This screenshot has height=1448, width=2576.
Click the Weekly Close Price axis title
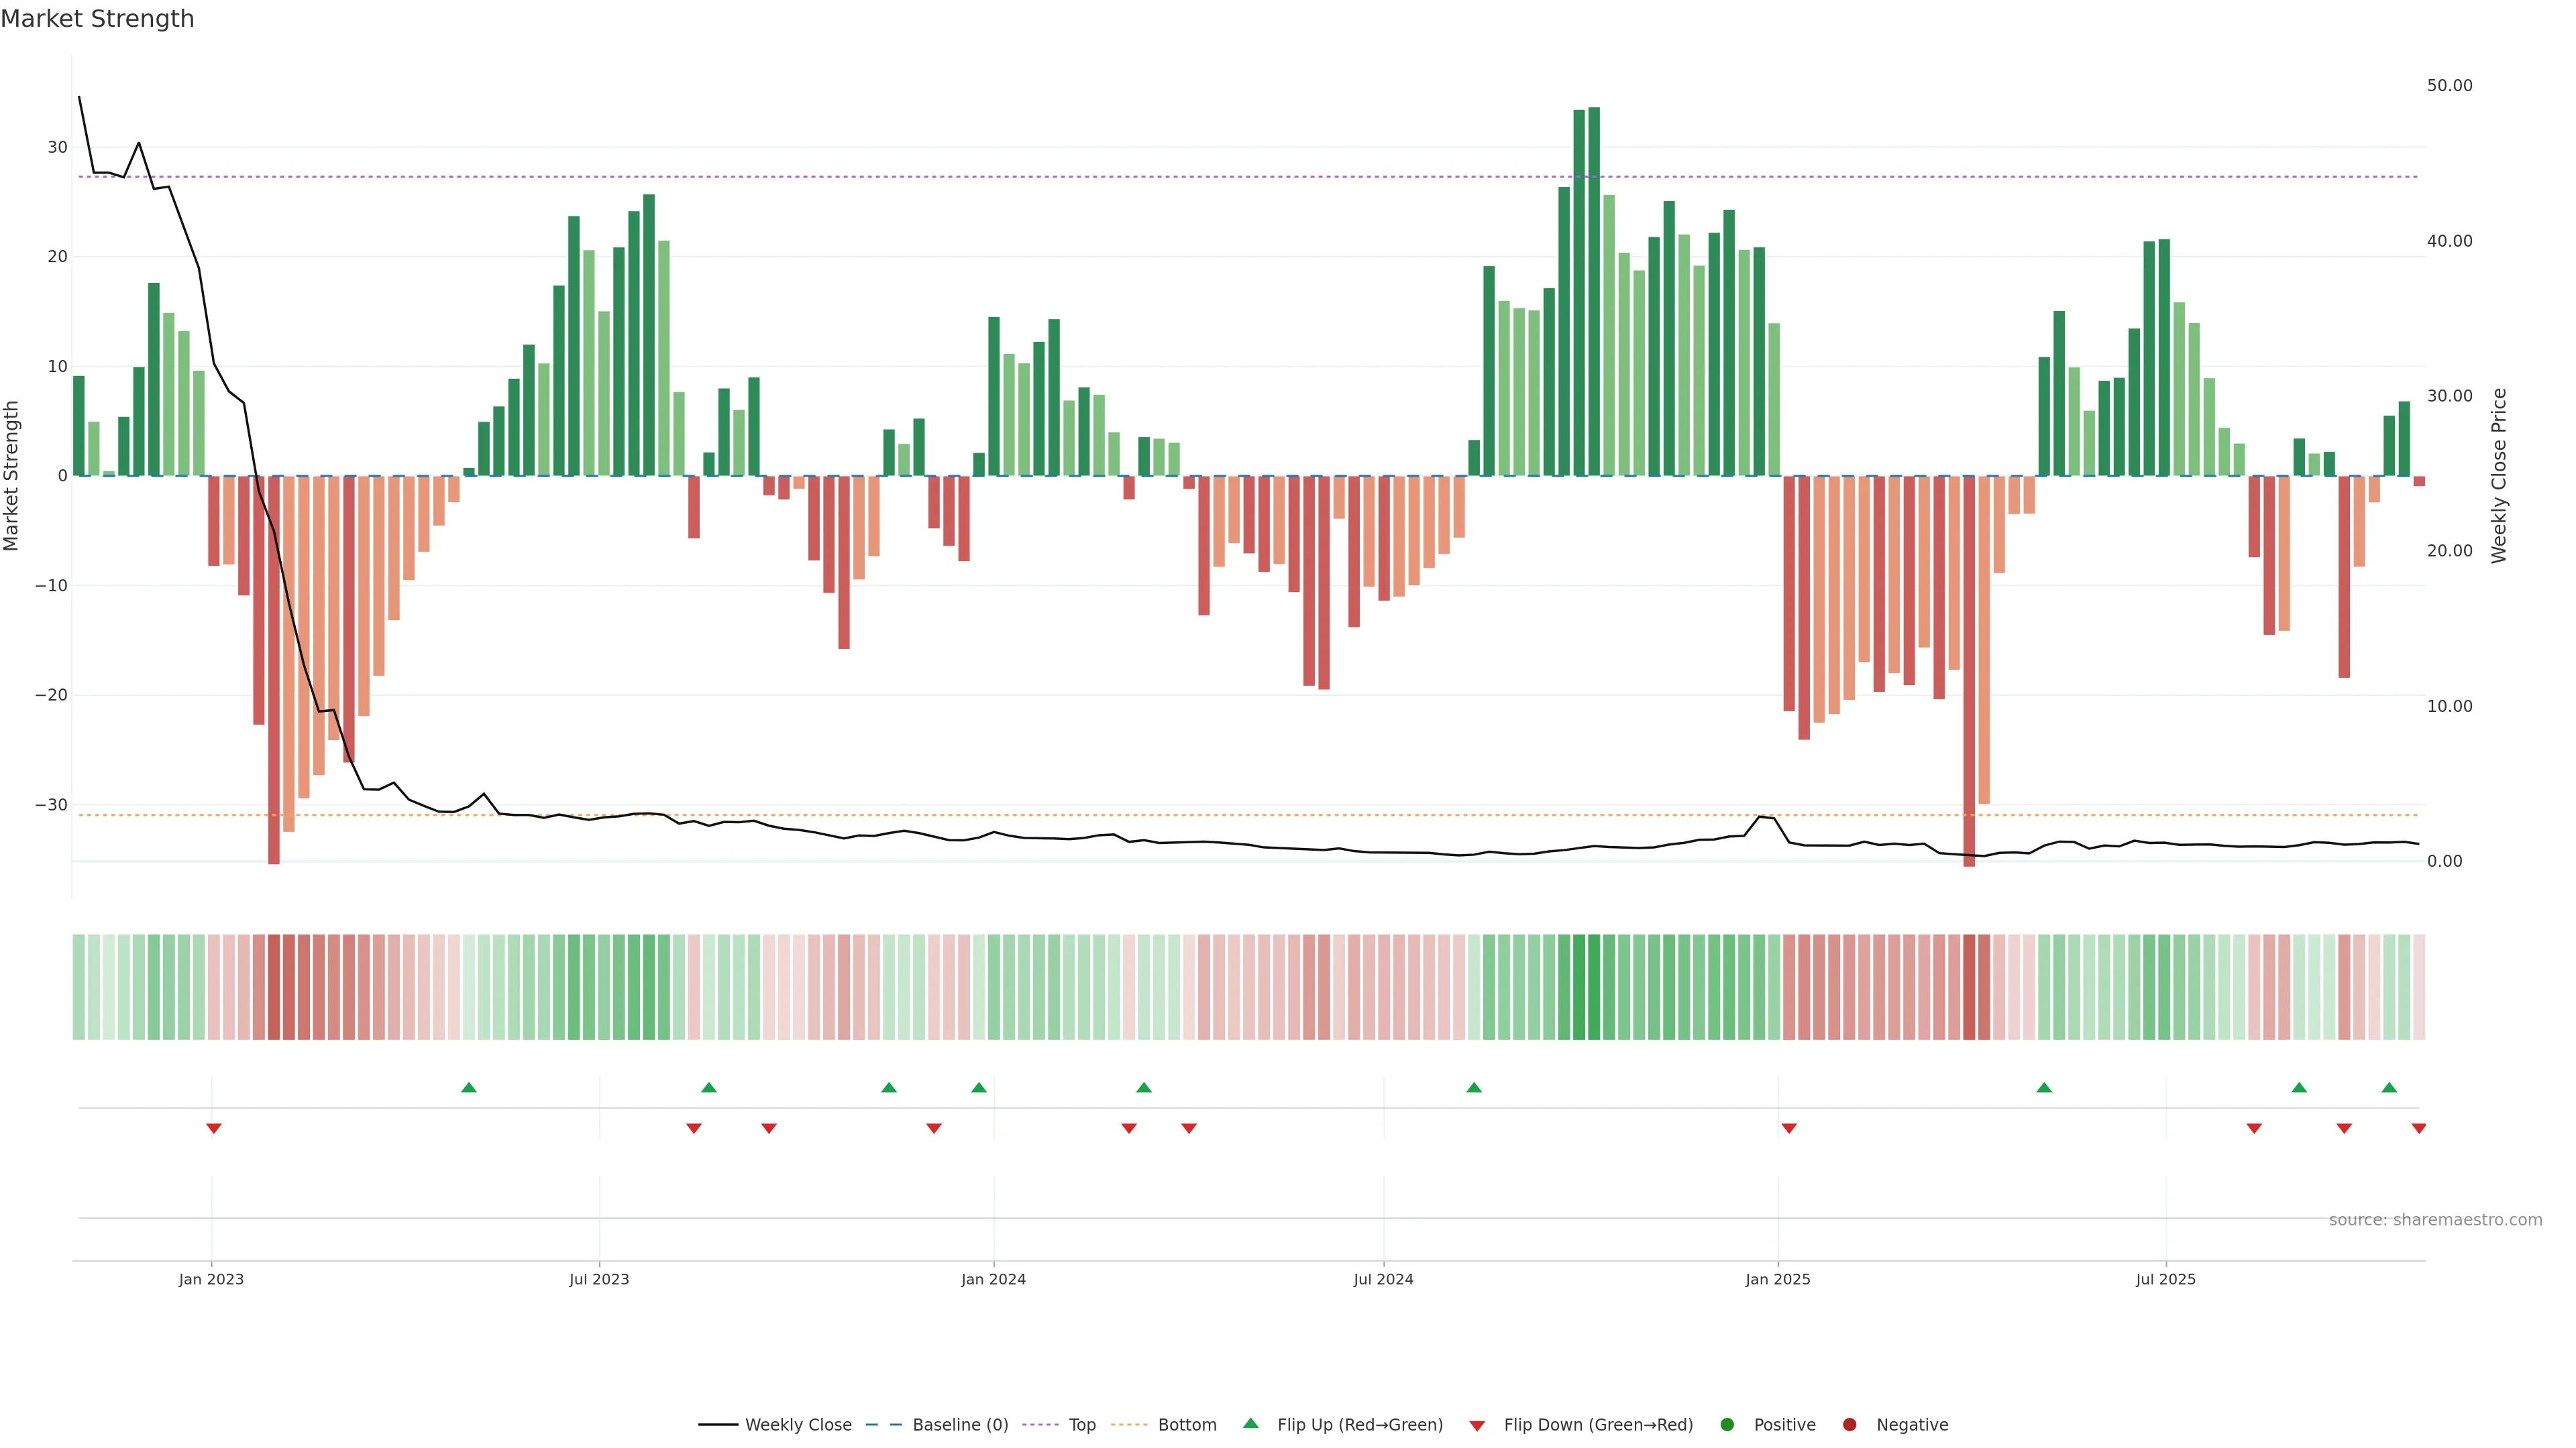tap(2499, 476)
